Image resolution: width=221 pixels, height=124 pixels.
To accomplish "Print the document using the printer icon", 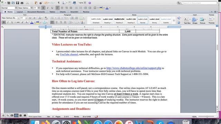I will (22, 3).
